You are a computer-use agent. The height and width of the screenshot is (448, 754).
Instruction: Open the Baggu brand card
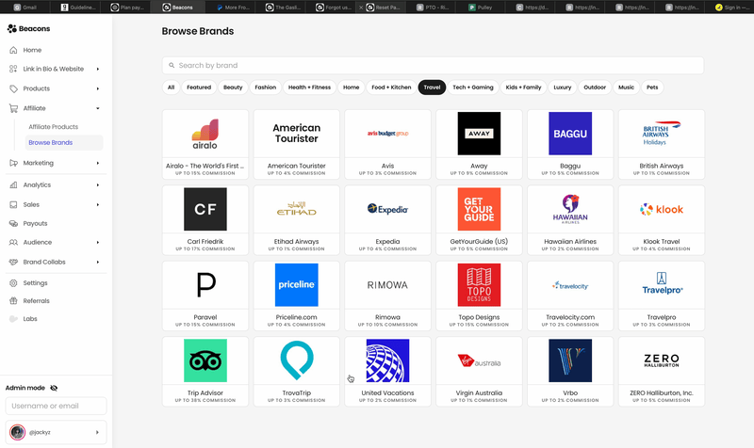pyautogui.click(x=570, y=145)
